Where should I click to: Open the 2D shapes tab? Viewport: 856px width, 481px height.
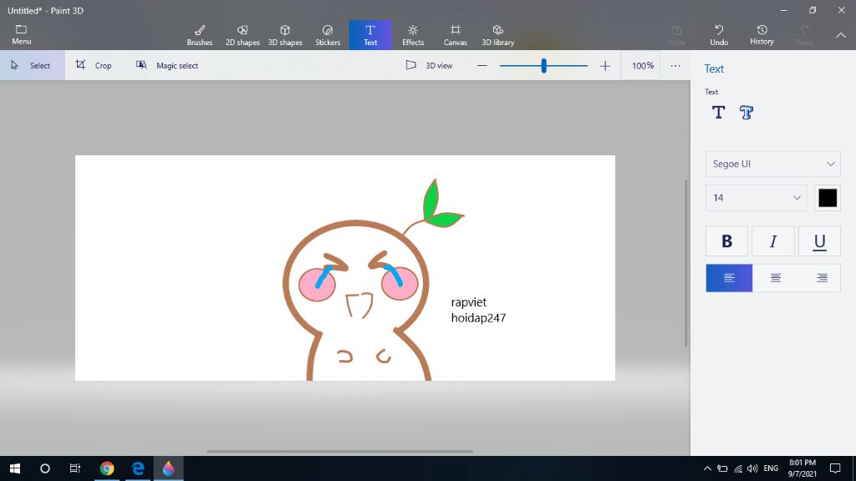[242, 35]
